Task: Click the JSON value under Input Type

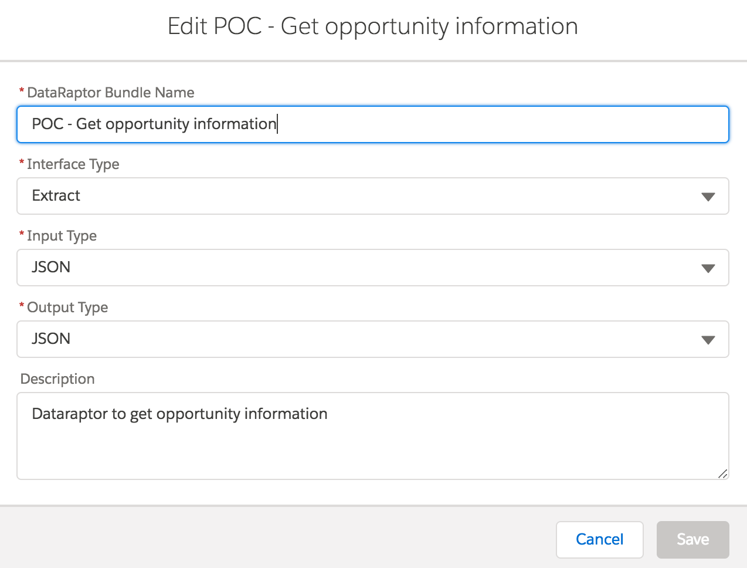Action: (51, 268)
